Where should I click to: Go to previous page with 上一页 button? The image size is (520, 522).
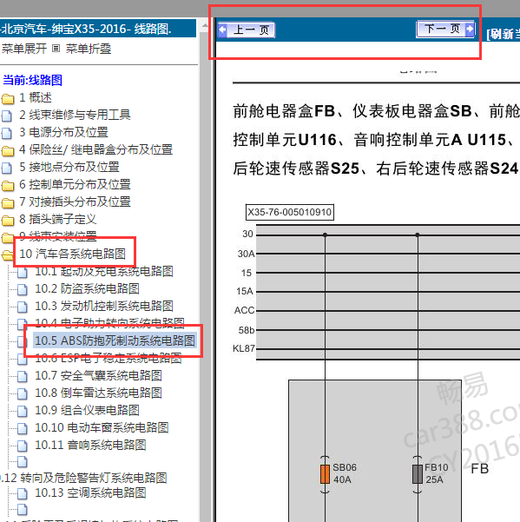tap(247, 30)
